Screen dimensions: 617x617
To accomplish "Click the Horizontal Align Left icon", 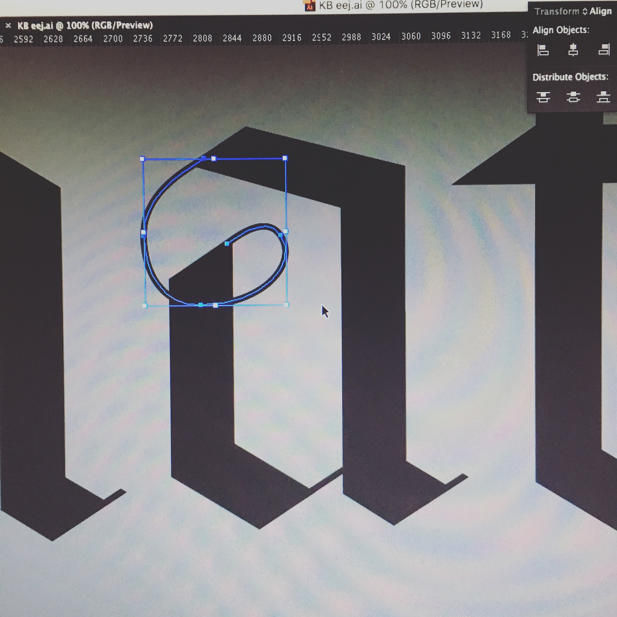I will tap(543, 50).
